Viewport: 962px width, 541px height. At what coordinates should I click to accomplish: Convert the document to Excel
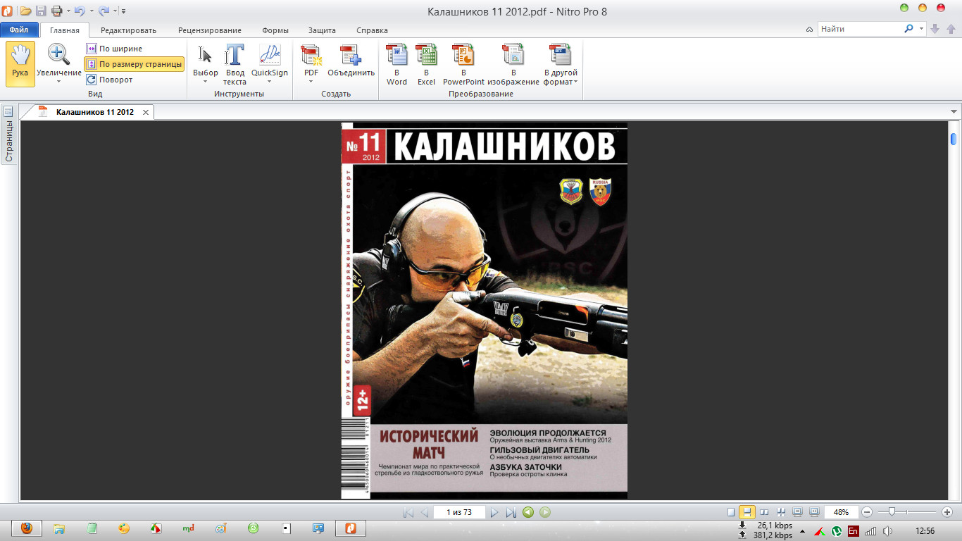[426, 64]
